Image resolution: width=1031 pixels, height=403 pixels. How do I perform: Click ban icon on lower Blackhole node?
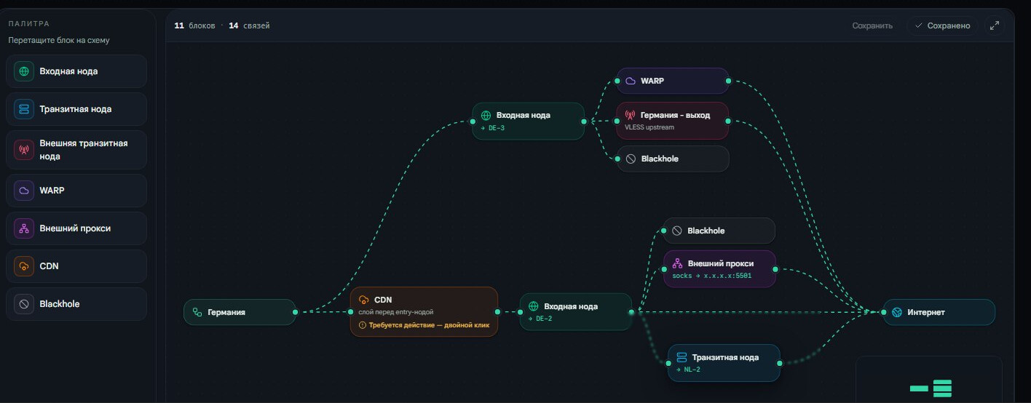point(677,231)
